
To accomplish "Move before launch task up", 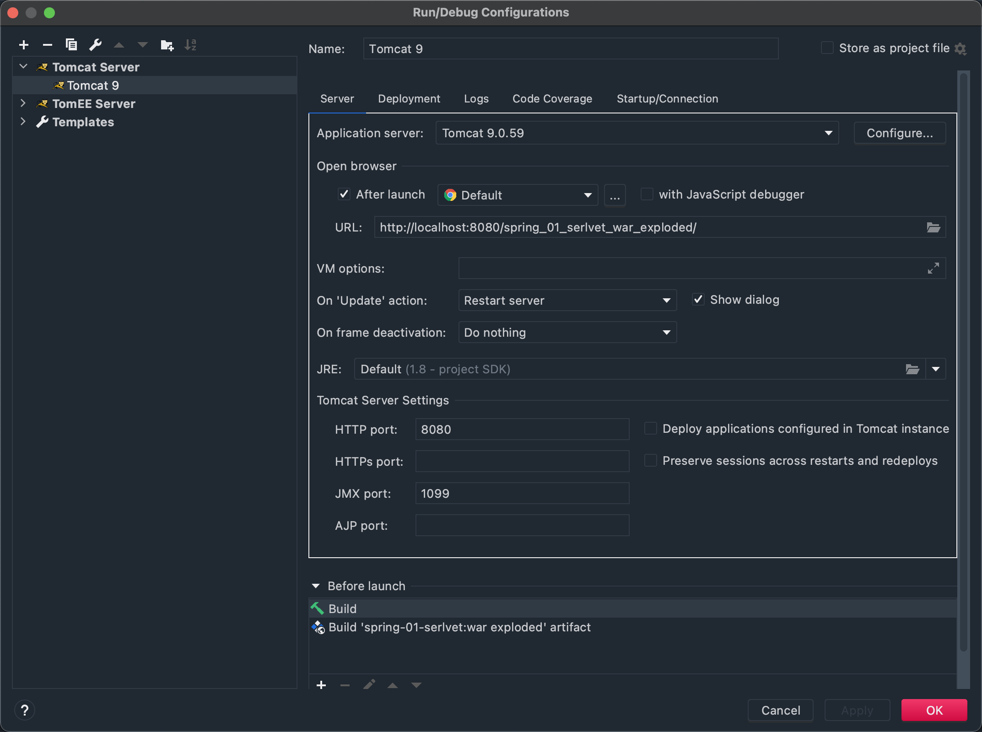I will pos(393,685).
